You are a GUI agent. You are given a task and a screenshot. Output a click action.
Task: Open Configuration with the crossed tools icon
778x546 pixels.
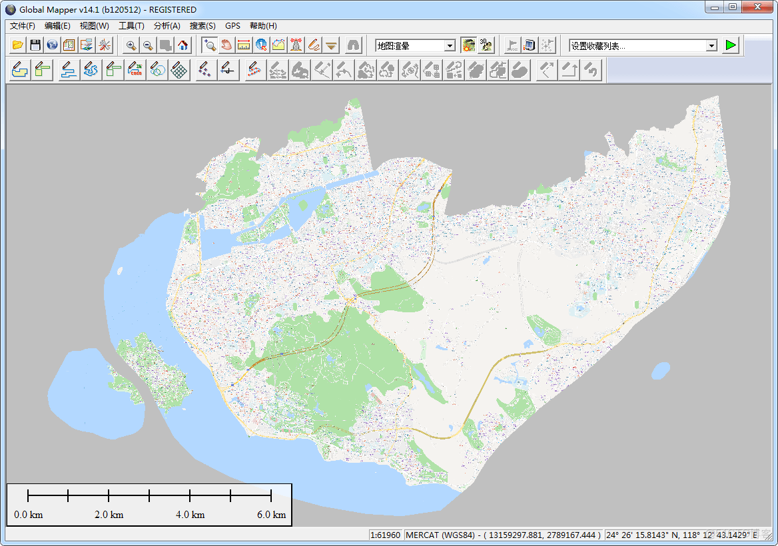coord(105,45)
